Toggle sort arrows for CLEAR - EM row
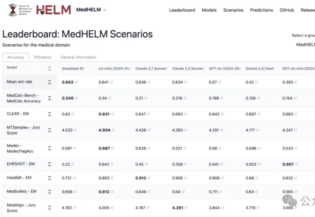Screen dimensions: 315x217 click(49, 114)
